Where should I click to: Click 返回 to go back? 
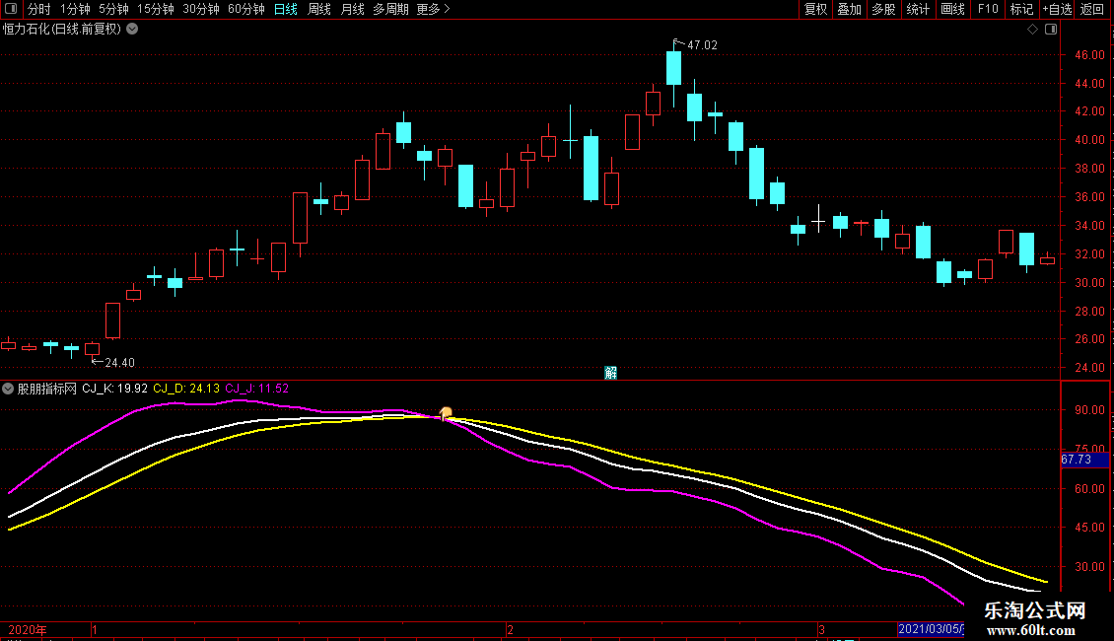point(1092,9)
